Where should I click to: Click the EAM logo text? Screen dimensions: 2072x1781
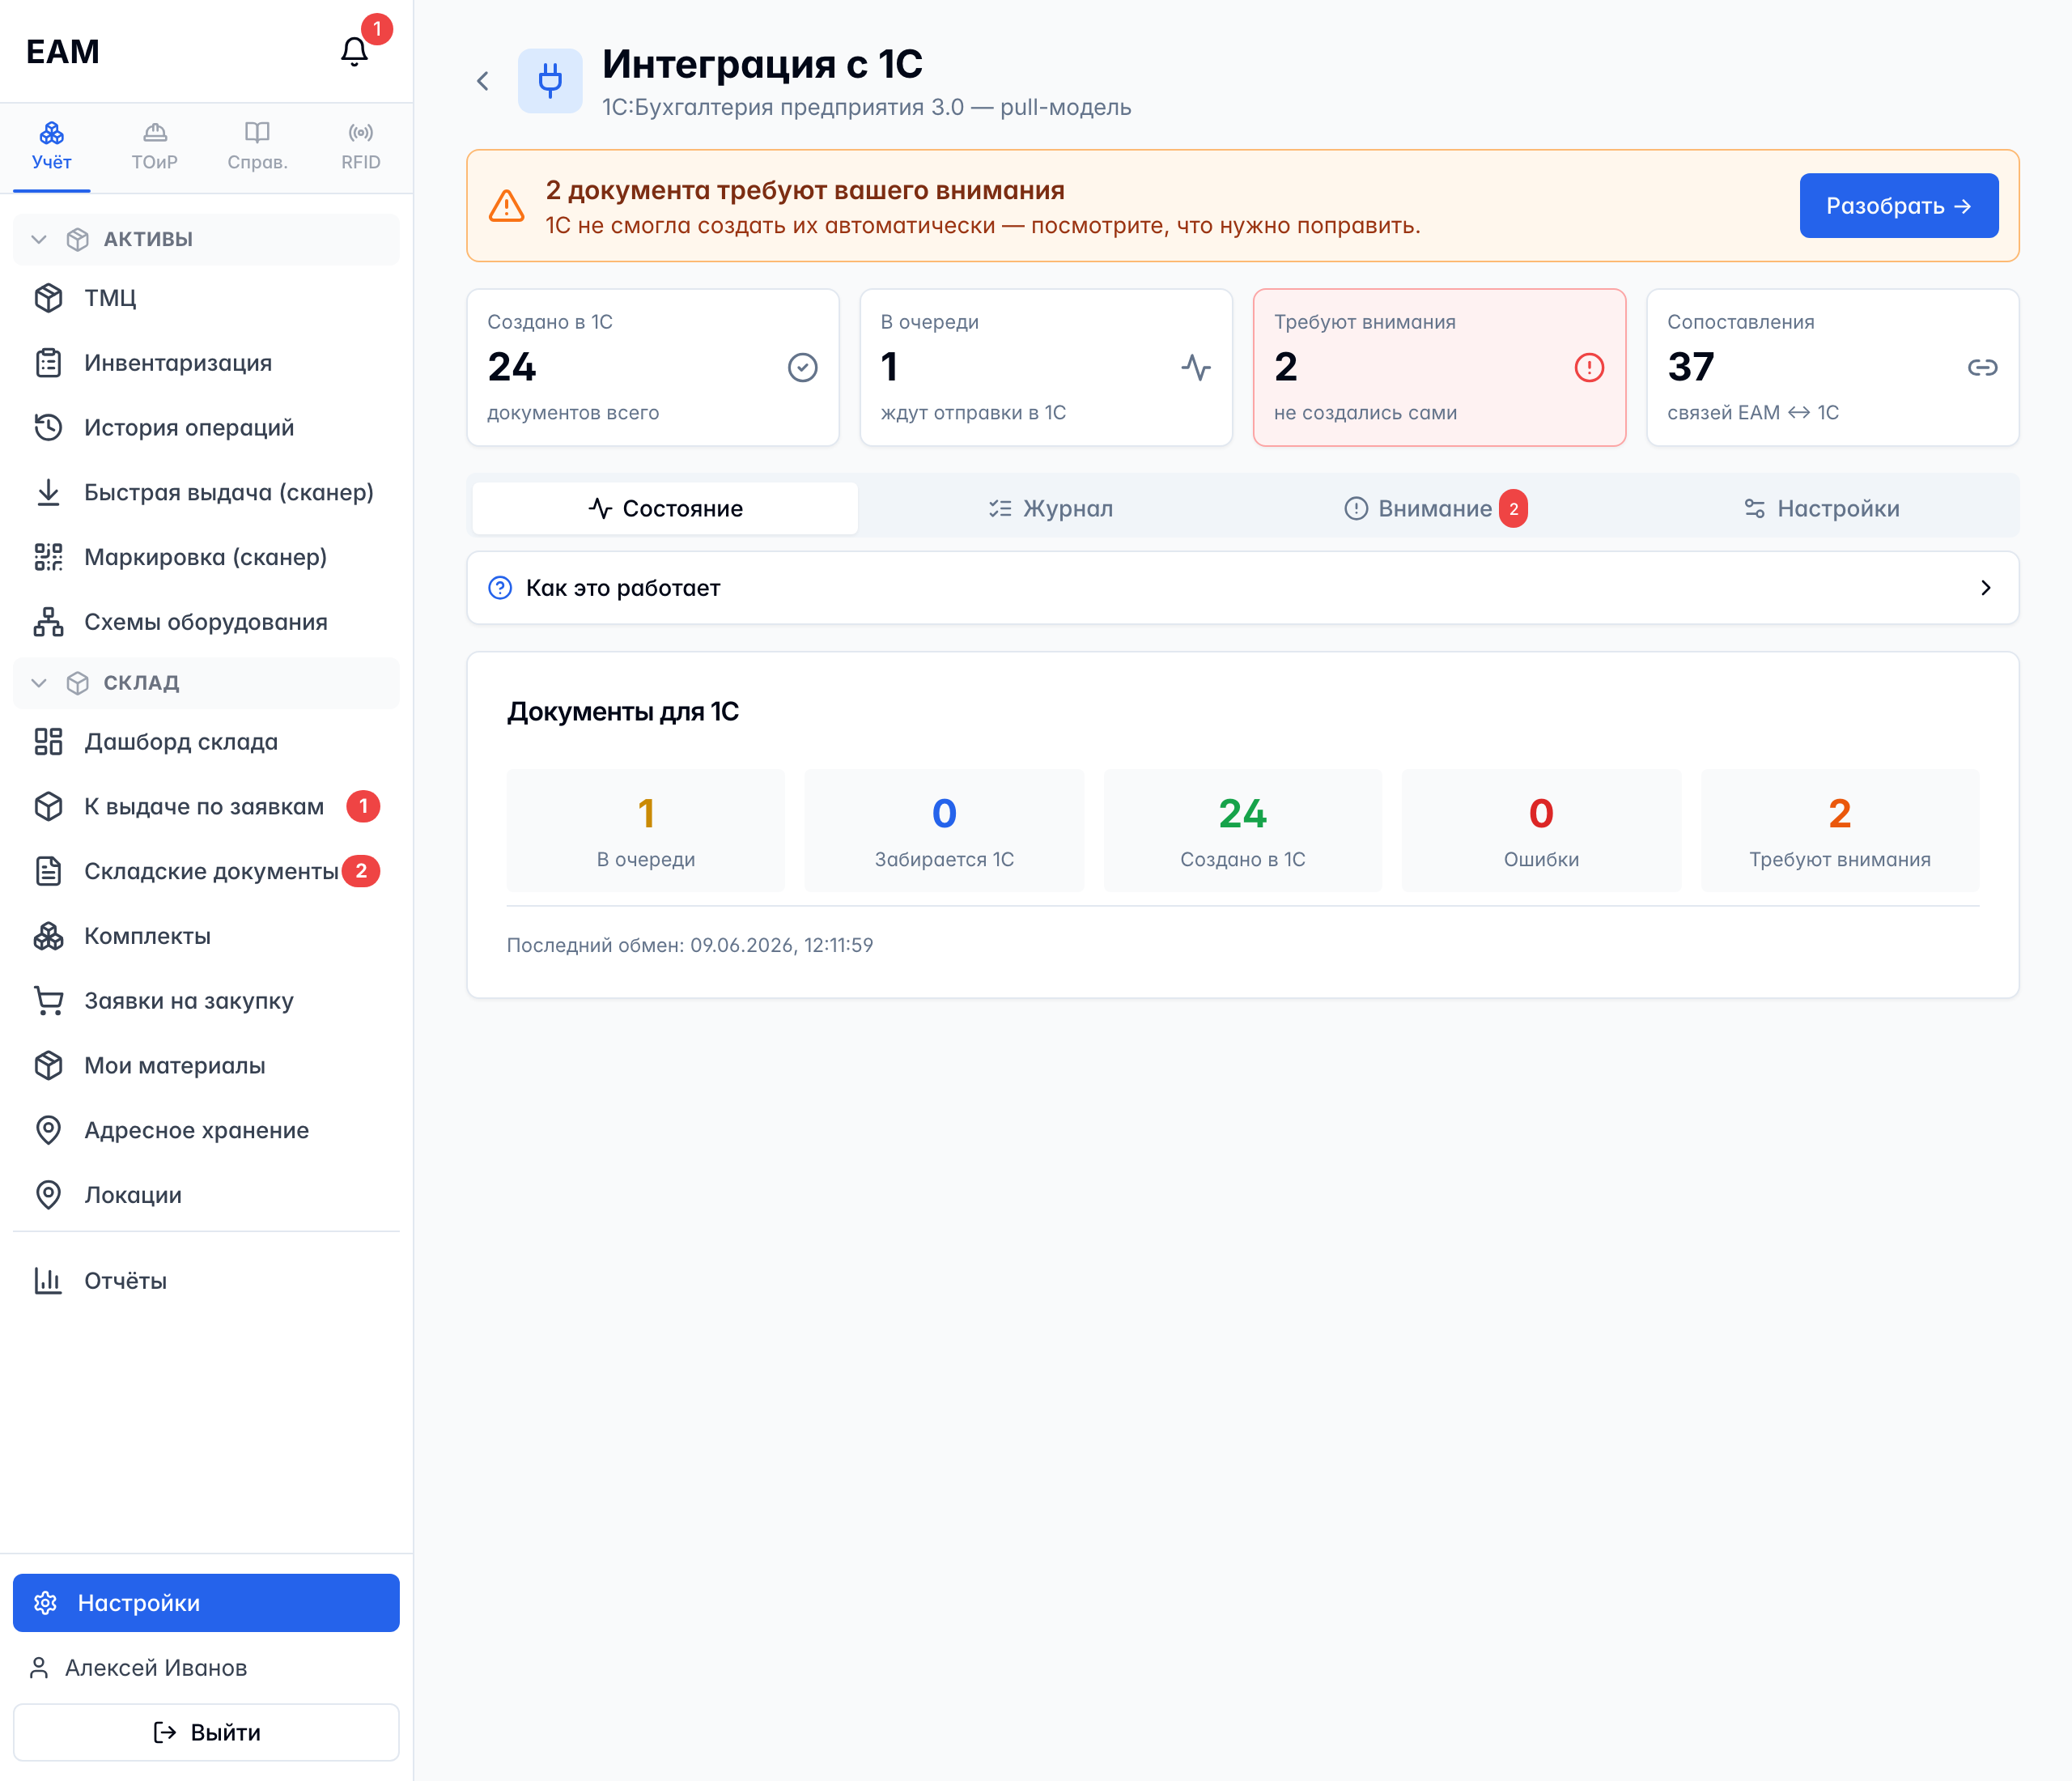[63, 51]
